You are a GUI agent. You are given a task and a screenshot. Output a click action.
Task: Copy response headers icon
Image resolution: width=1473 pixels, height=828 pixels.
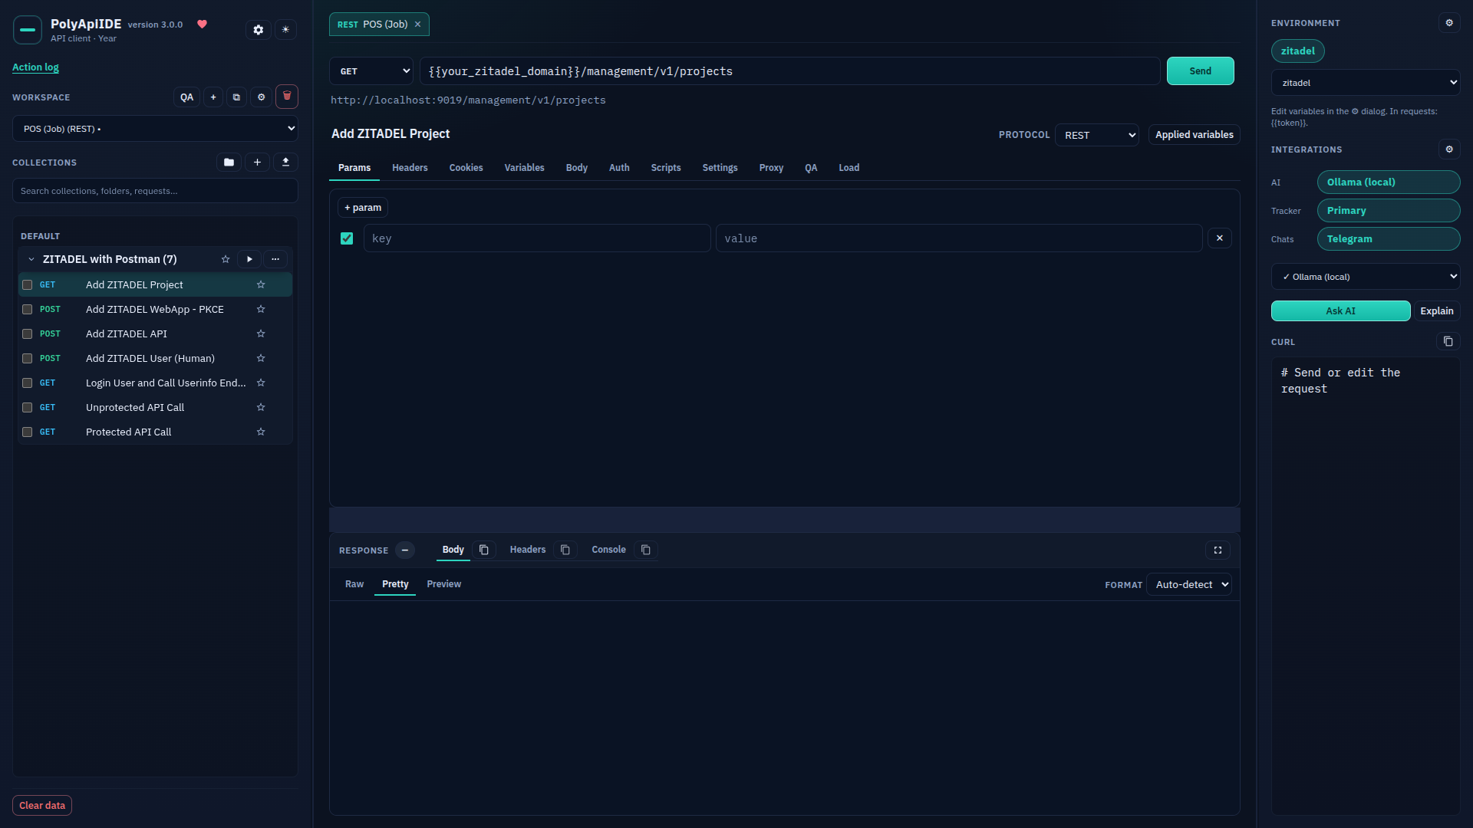pyautogui.click(x=565, y=550)
